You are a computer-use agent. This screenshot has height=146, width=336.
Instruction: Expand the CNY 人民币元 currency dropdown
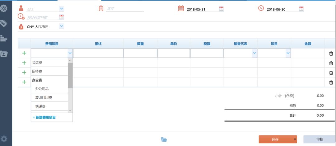[61, 26]
